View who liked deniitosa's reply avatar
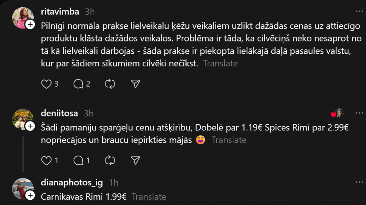The width and height of the screenshot is (366, 205). (x=338, y=113)
